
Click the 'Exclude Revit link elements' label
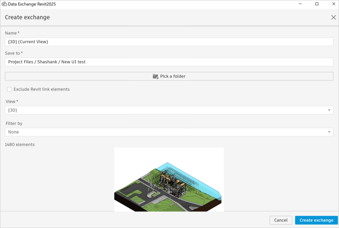tap(41, 89)
